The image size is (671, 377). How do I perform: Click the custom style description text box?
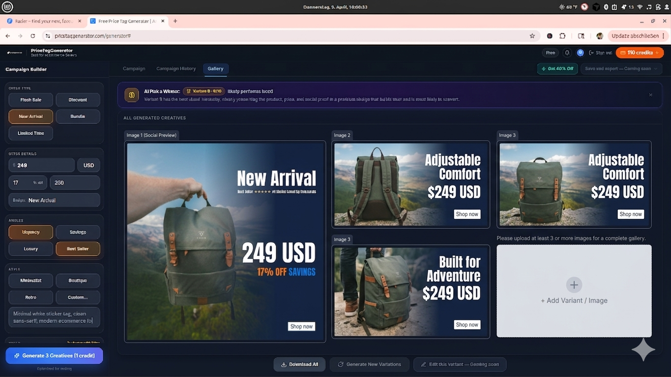[54, 317]
